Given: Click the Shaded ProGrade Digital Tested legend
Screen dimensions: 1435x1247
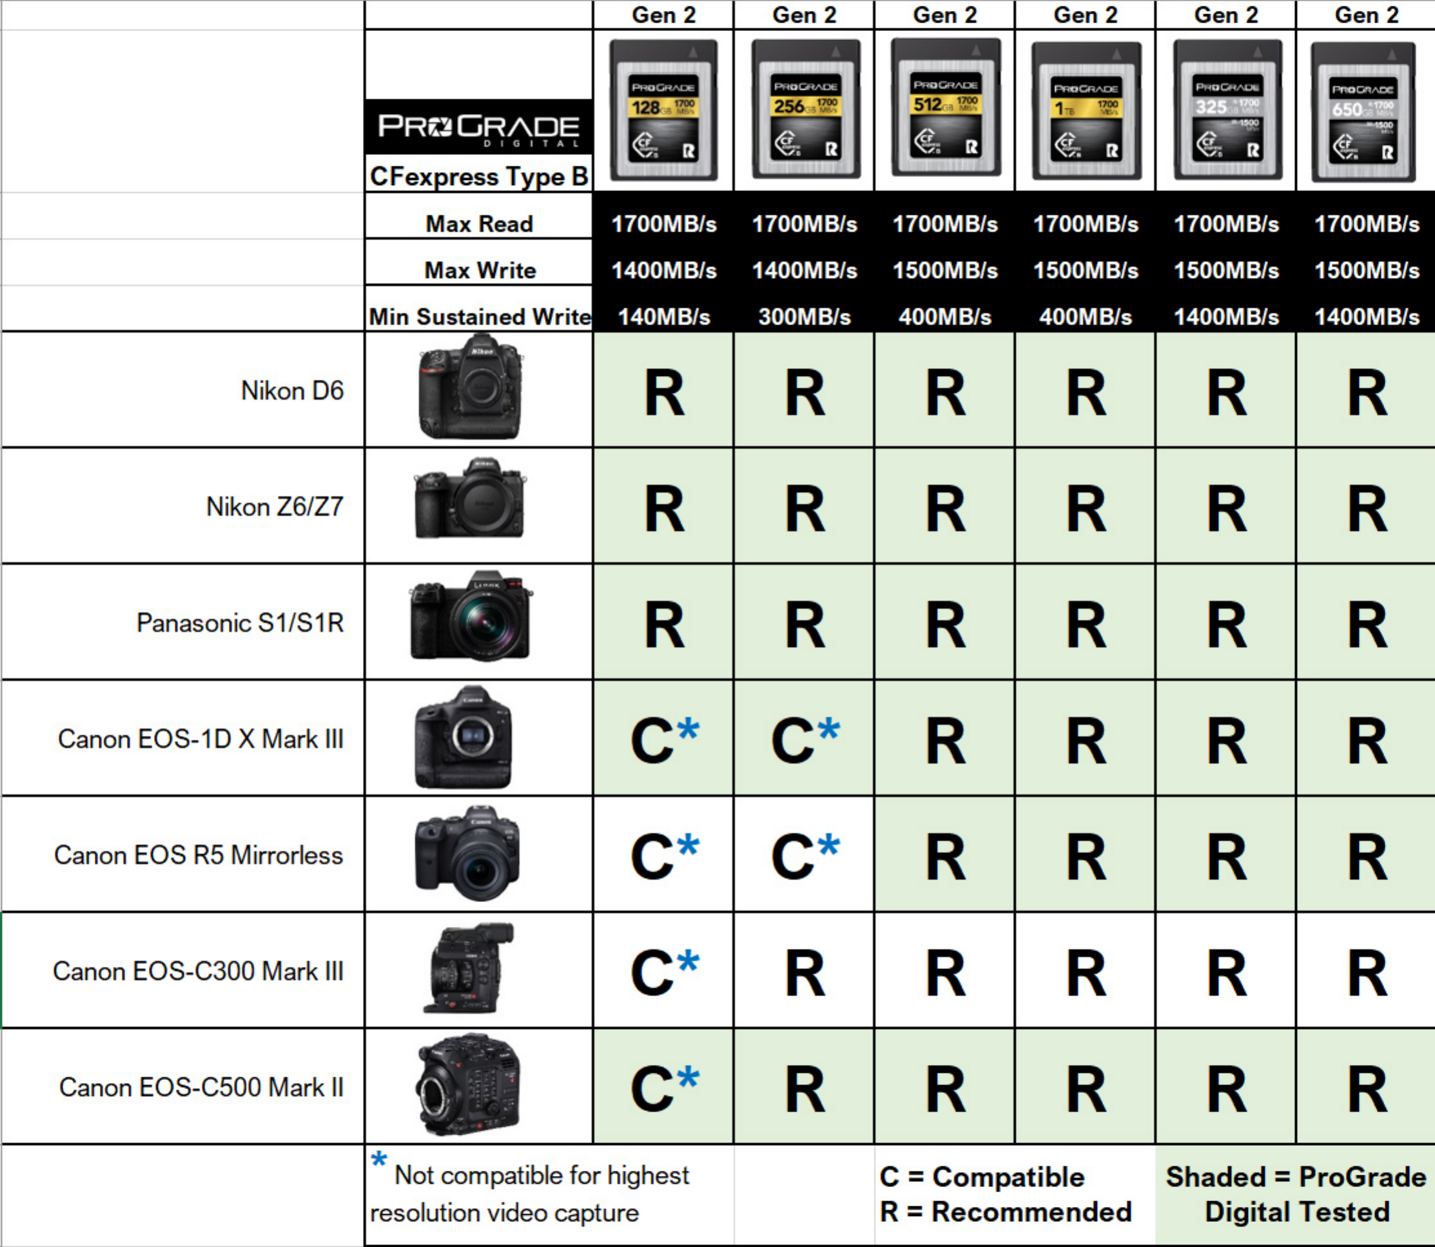Looking at the screenshot, I should (x=1295, y=1194).
